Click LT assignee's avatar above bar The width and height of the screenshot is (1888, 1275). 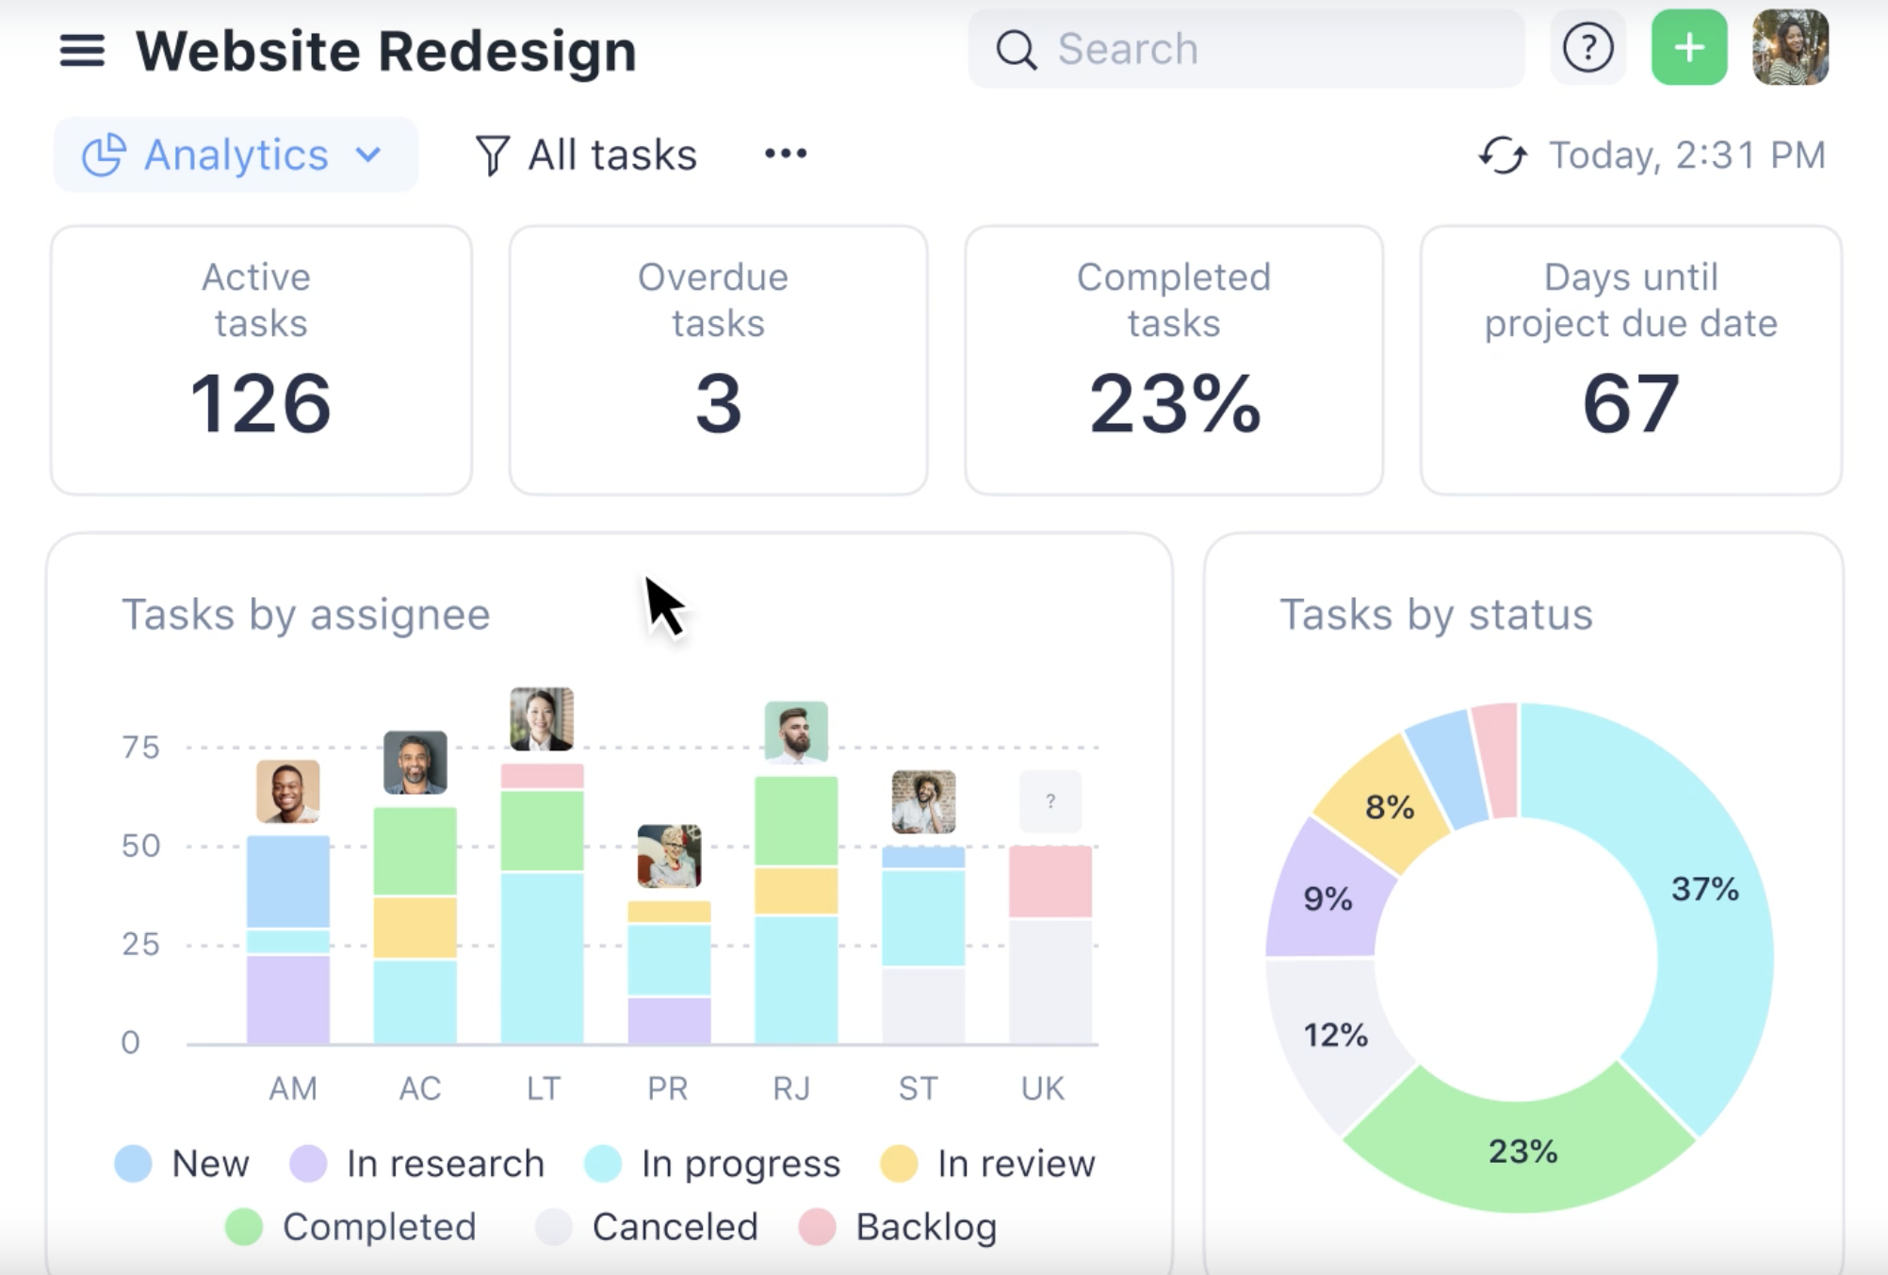point(542,718)
